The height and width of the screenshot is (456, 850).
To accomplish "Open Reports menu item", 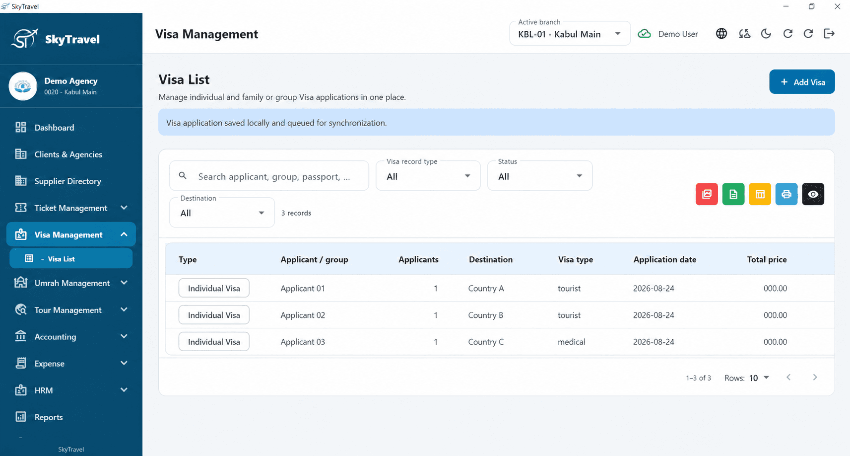I will (71, 417).
